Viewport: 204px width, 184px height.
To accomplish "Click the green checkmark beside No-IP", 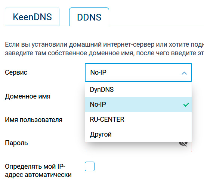I will [186, 105].
